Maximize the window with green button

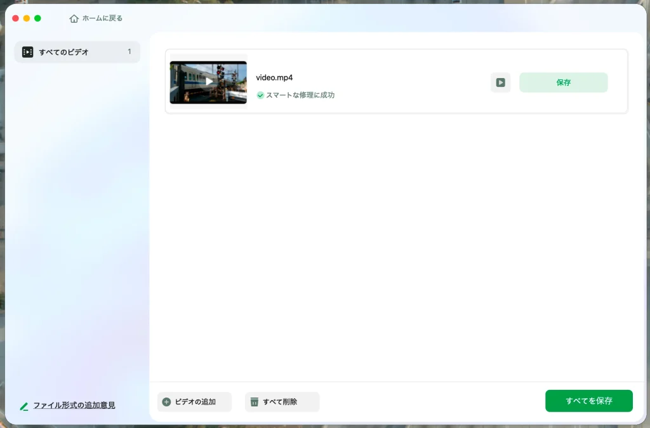37,18
